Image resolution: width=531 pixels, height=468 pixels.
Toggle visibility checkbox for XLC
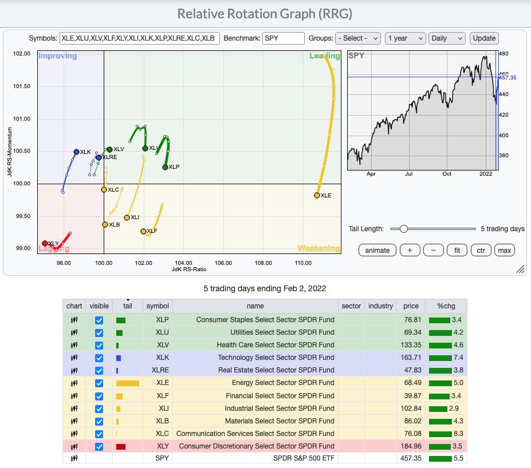[x=99, y=434]
